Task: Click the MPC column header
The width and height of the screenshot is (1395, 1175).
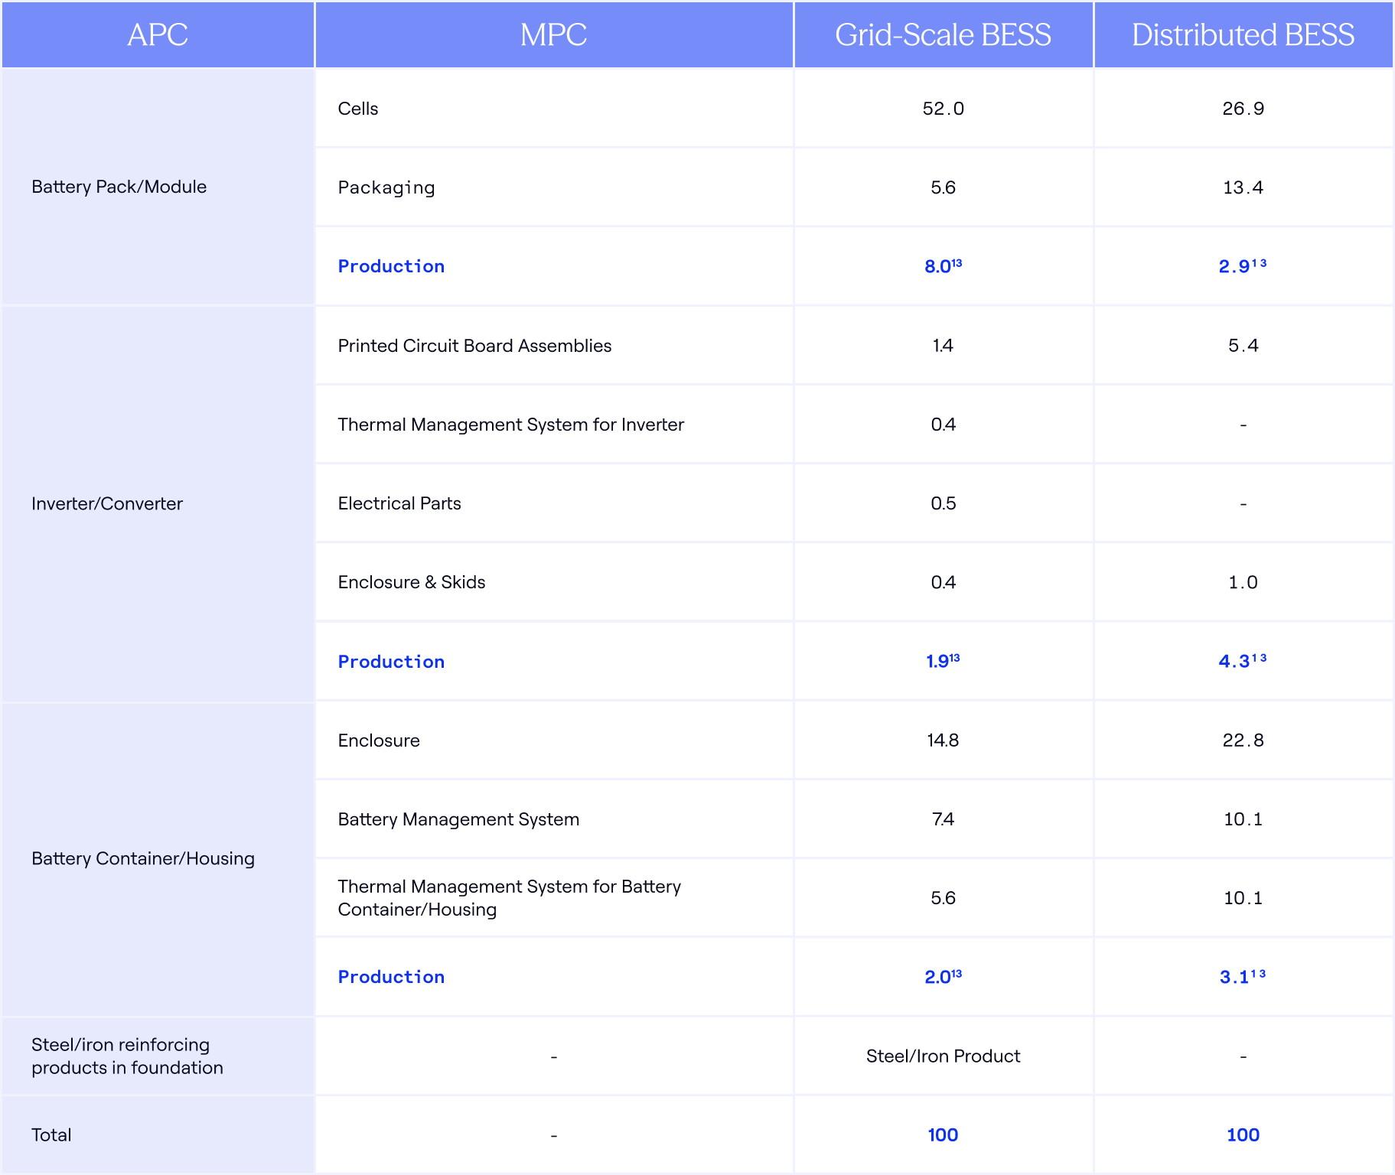Action: (x=554, y=35)
